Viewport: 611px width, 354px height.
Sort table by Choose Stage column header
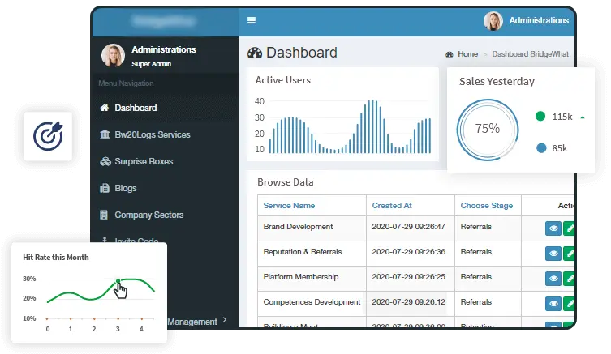point(486,206)
